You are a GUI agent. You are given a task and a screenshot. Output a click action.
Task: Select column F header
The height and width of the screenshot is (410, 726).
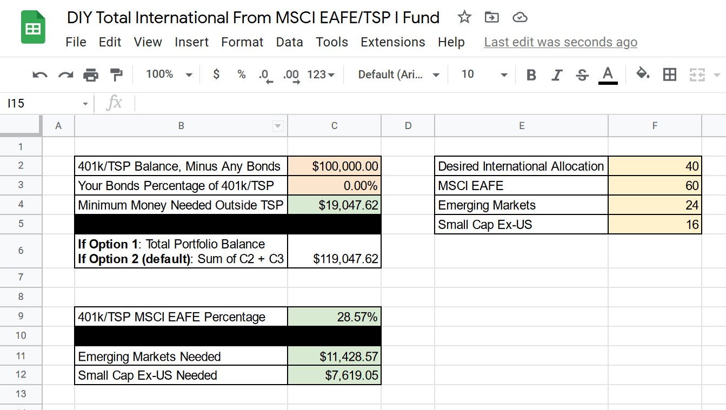[x=655, y=126]
